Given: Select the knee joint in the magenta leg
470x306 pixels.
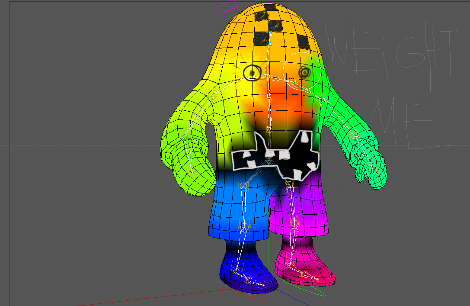Looking at the screenshot, I should (294, 223).
